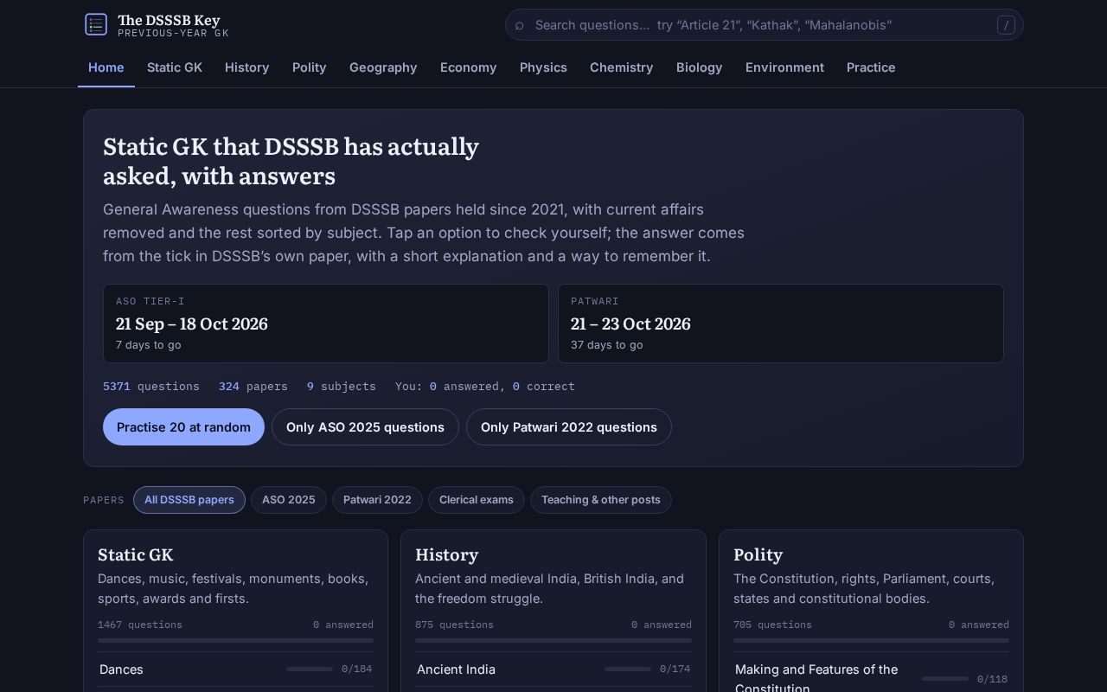Click the "324 papers" stat
The image size is (1107, 692).
click(x=253, y=387)
